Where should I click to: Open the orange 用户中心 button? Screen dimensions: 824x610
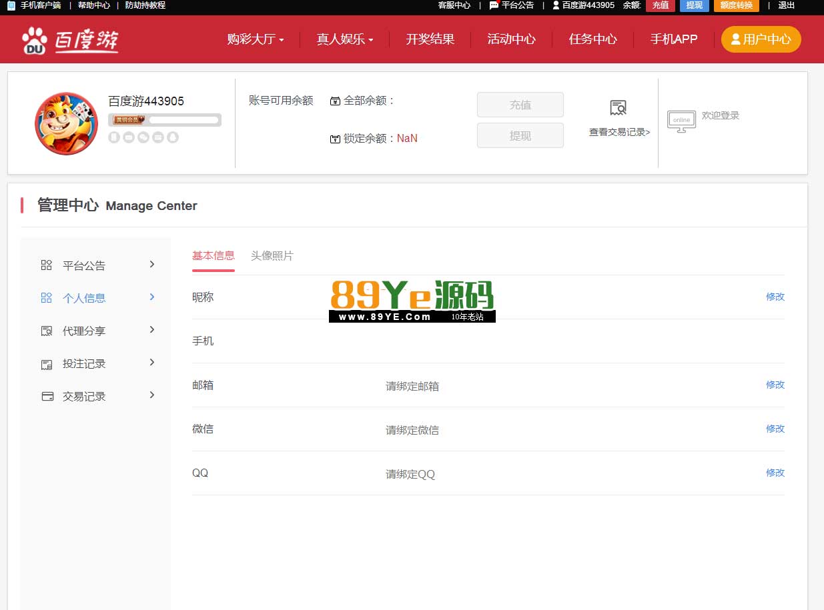click(x=761, y=39)
